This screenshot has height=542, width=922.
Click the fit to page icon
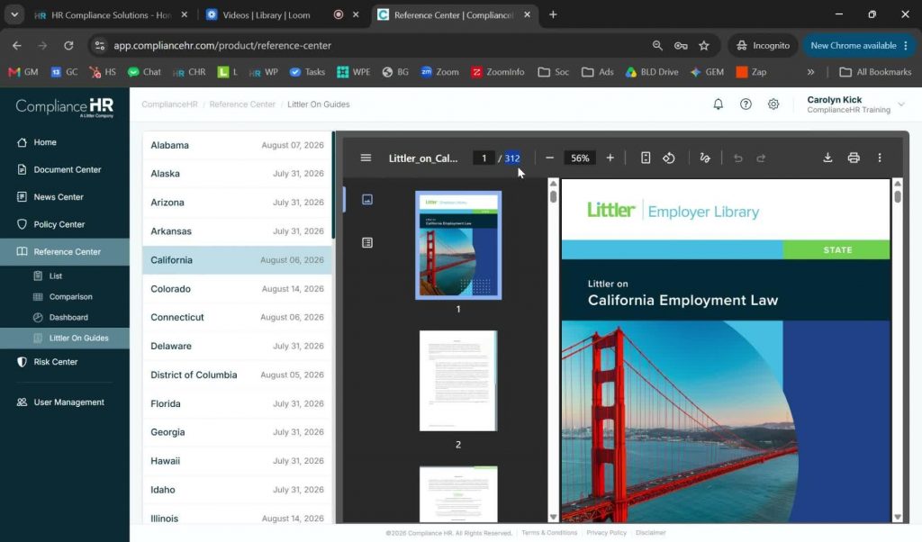tap(645, 158)
